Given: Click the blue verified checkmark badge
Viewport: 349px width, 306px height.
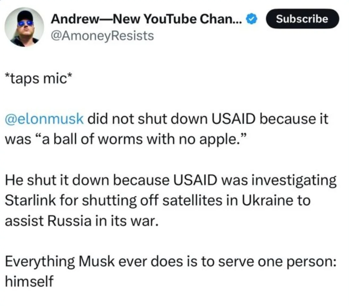Looking at the screenshot, I should 252,19.
